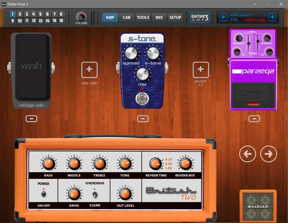
Task: Click the british cabinet thumbnail
Action: (x=258, y=206)
